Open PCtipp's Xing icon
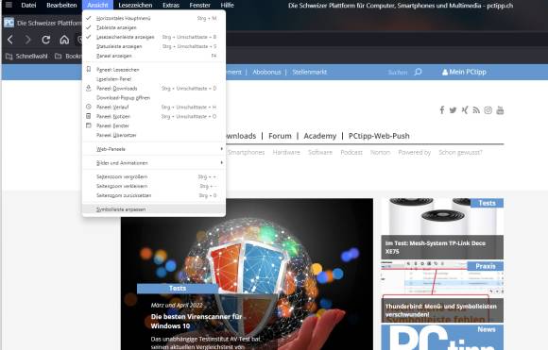This screenshot has height=350, width=548. (x=465, y=110)
